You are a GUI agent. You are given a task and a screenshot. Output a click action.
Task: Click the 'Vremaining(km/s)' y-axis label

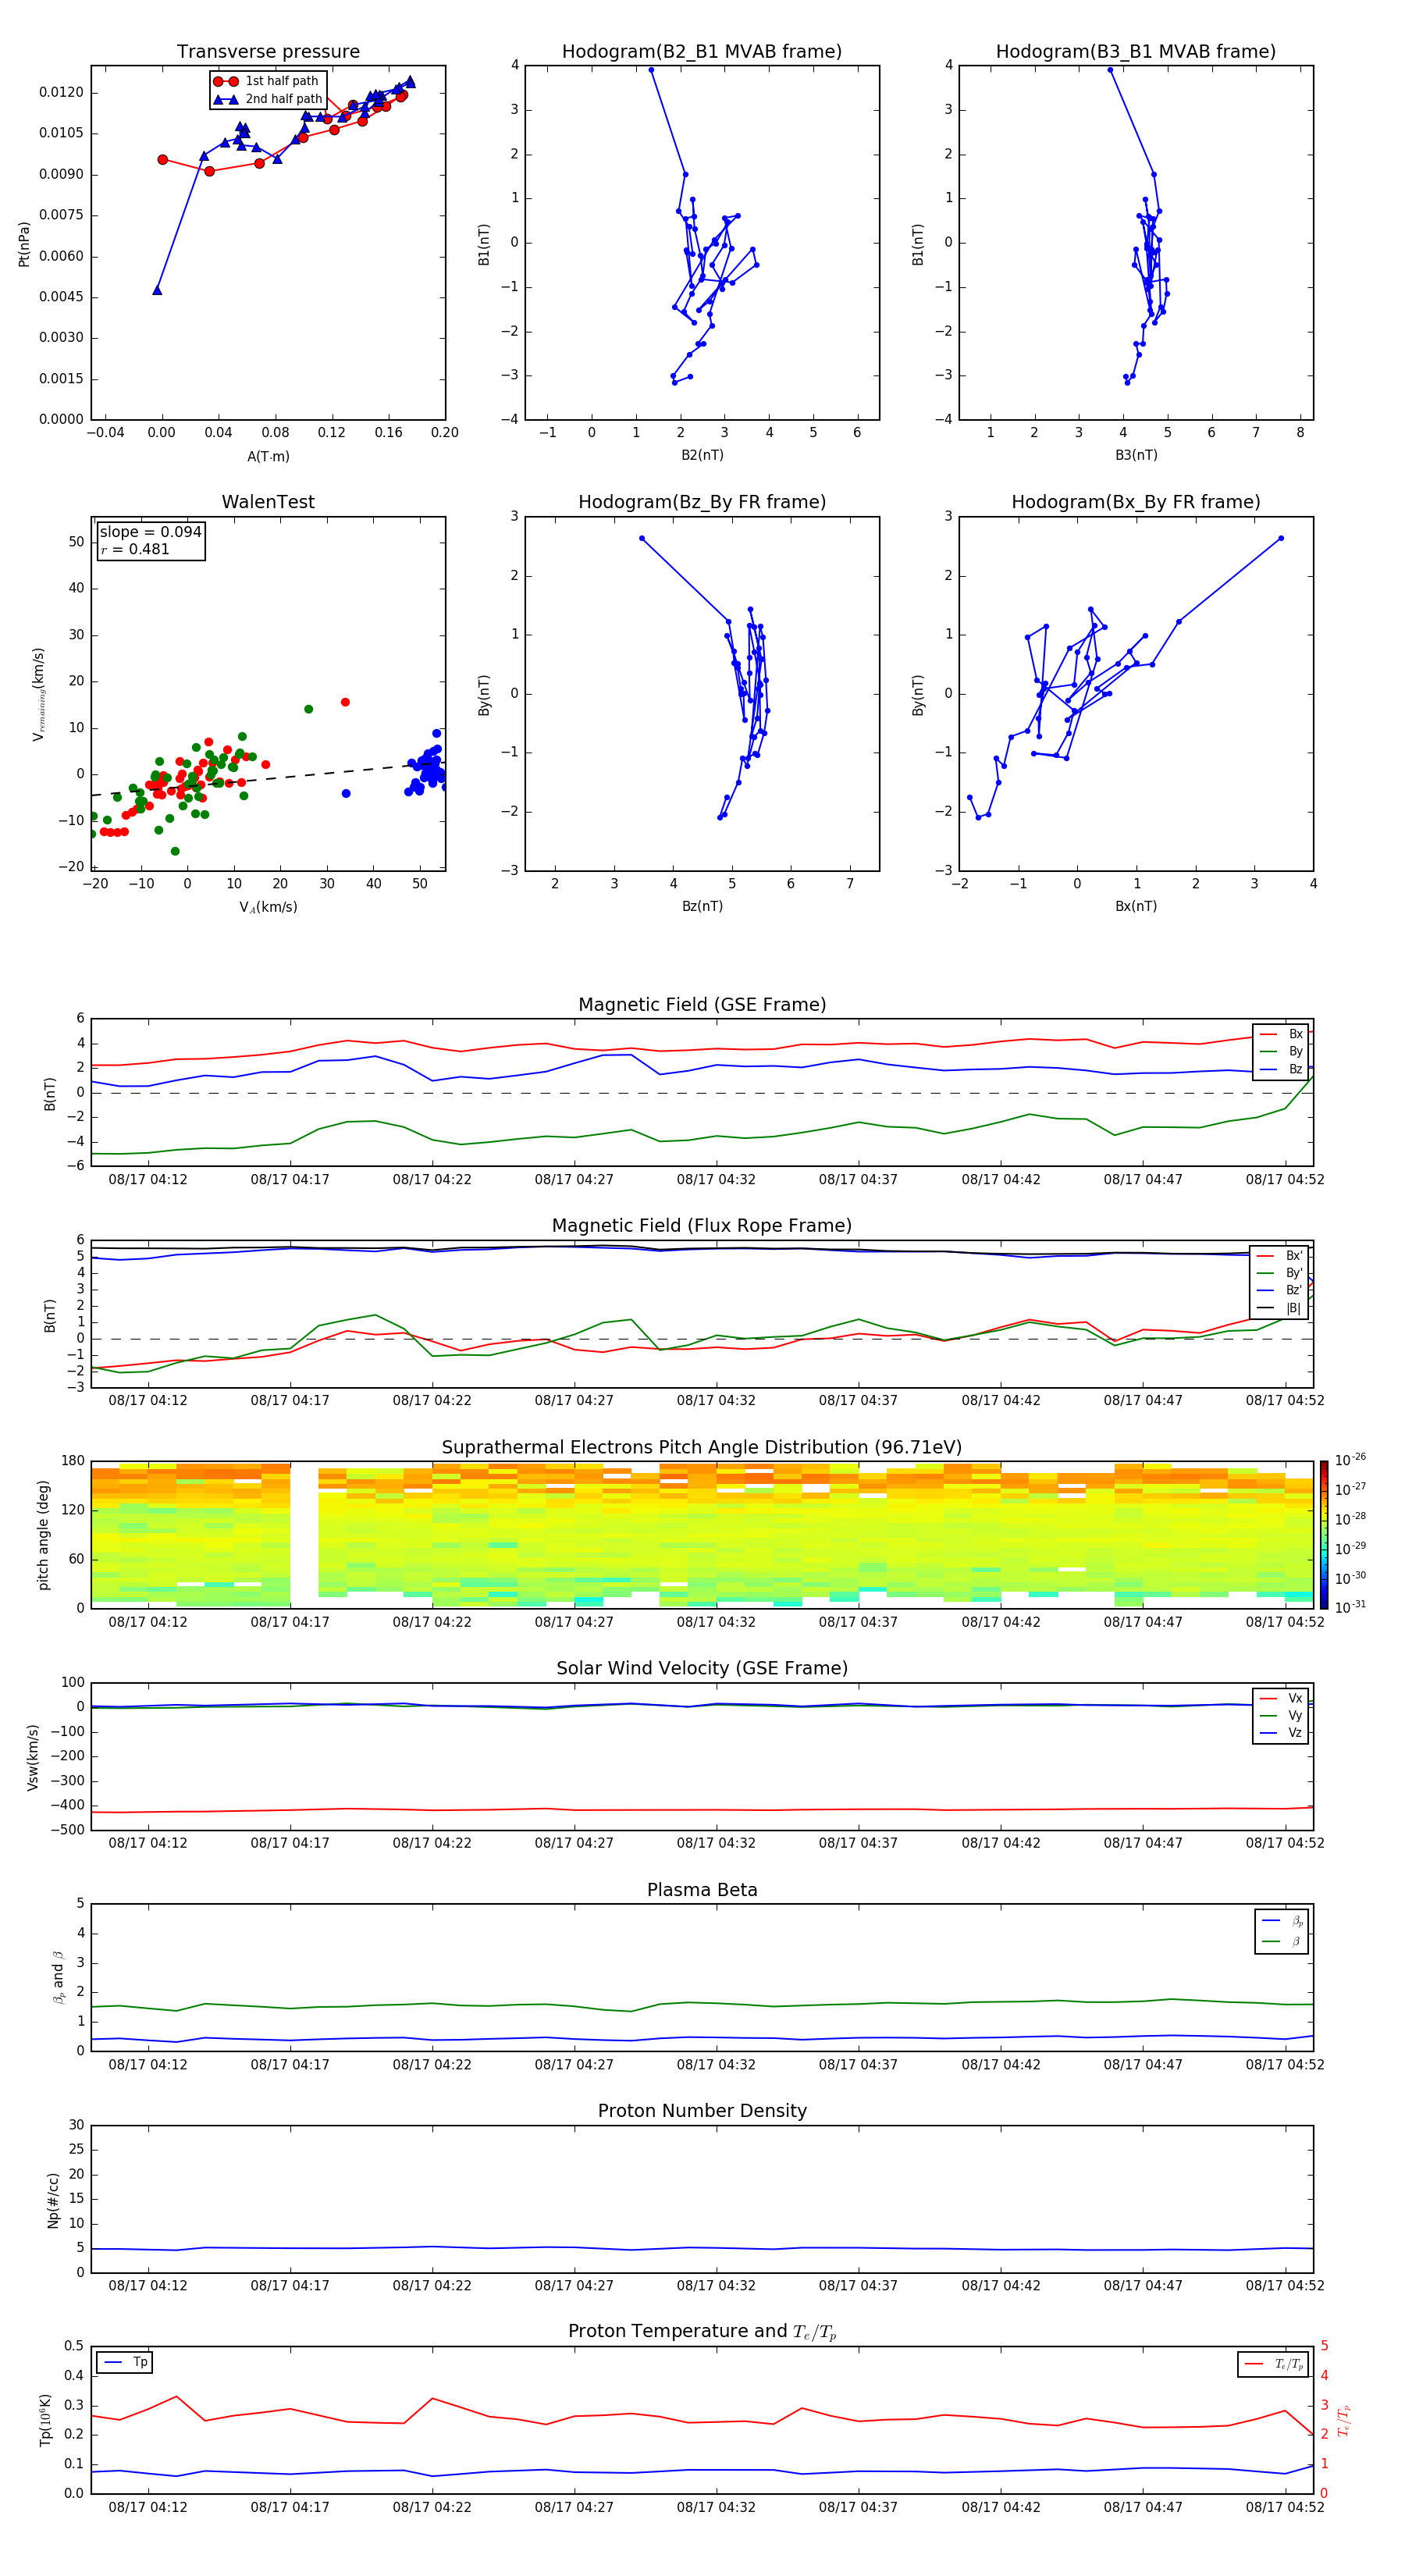(x=39, y=694)
